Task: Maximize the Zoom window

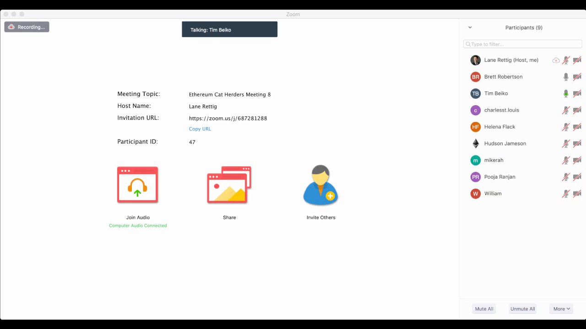Action: pyautogui.click(x=22, y=14)
